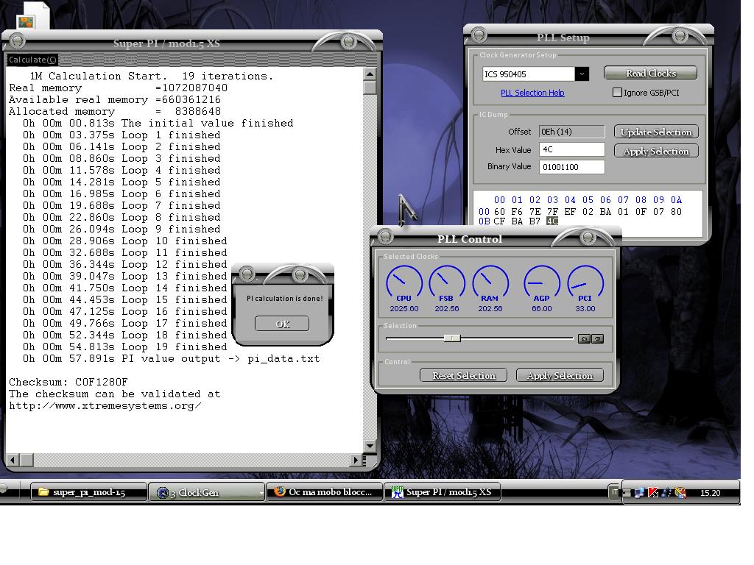The height and width of the screenshot is (565, 754).
Task: Click PLL Control window's right title orb
Action: click(587, 237)
